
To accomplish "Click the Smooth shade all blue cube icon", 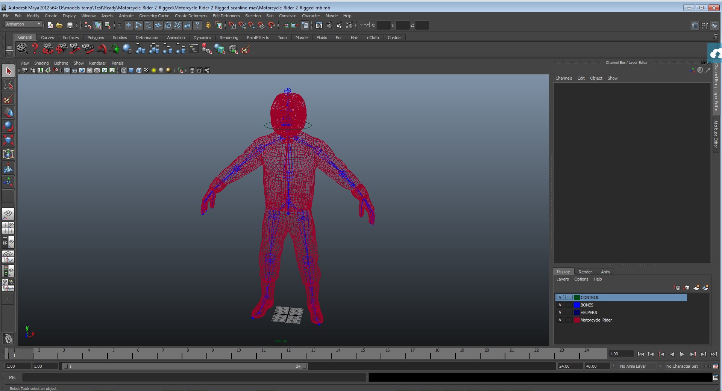I will (x=131, y=70).
